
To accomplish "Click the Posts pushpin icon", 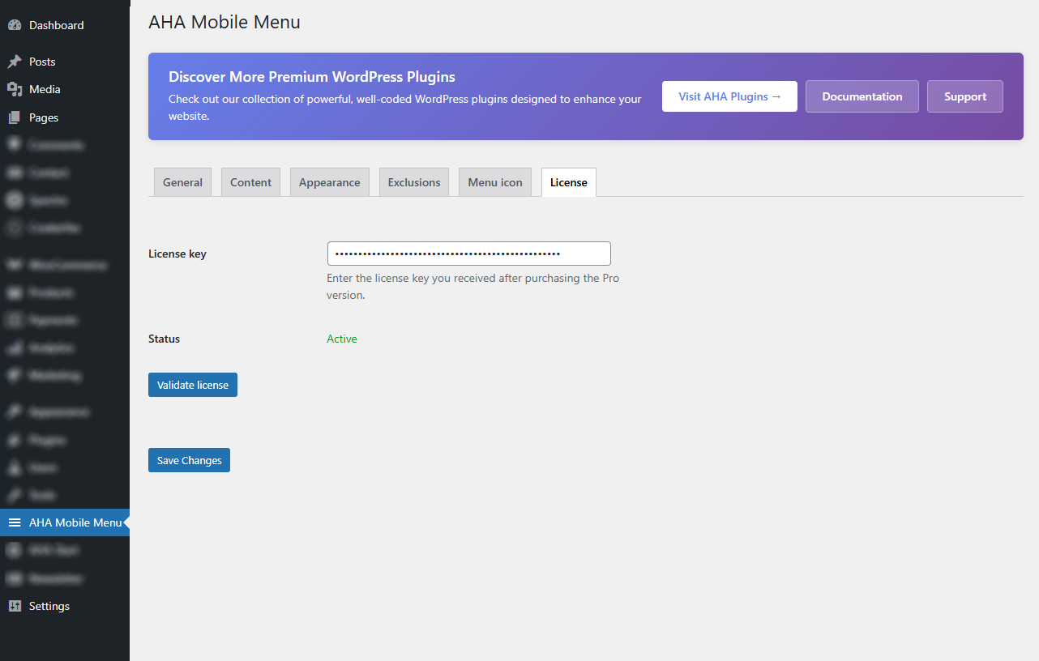I will tap(15, 62).
